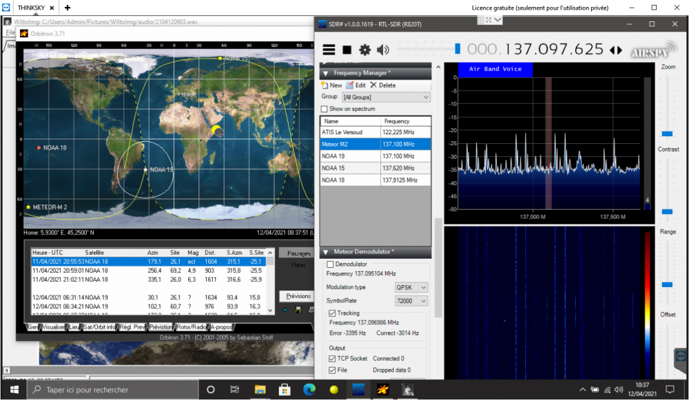This screenshot has height=400, width=689.
Task: Delete the selected frequency entry
Action: [382, 85]
